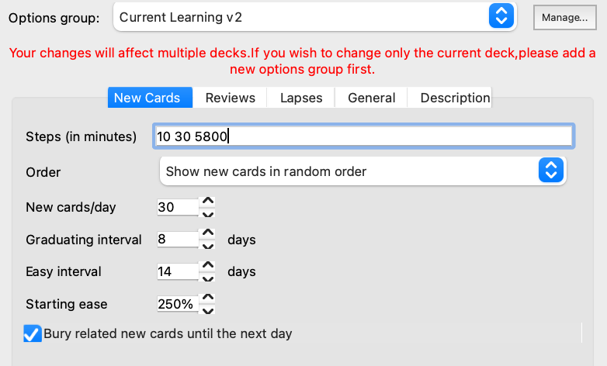Select the New Cards tab
This screenshot has width=607, height=366.
pos(147,98)
